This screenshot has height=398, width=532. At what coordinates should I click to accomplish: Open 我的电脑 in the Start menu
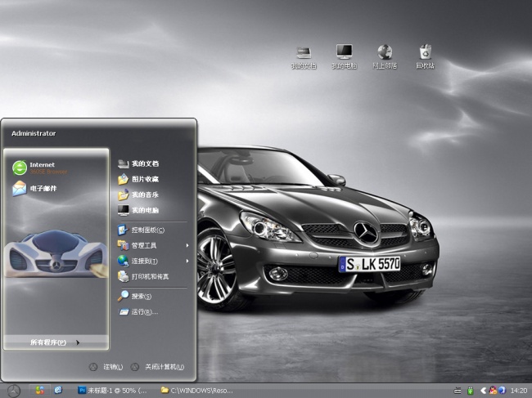(x=138, y=210)
